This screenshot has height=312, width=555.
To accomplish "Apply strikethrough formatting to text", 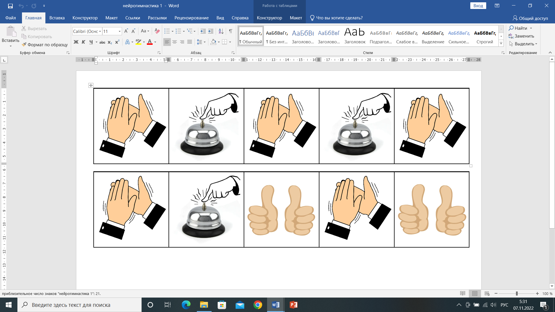I will coord(102,42).
